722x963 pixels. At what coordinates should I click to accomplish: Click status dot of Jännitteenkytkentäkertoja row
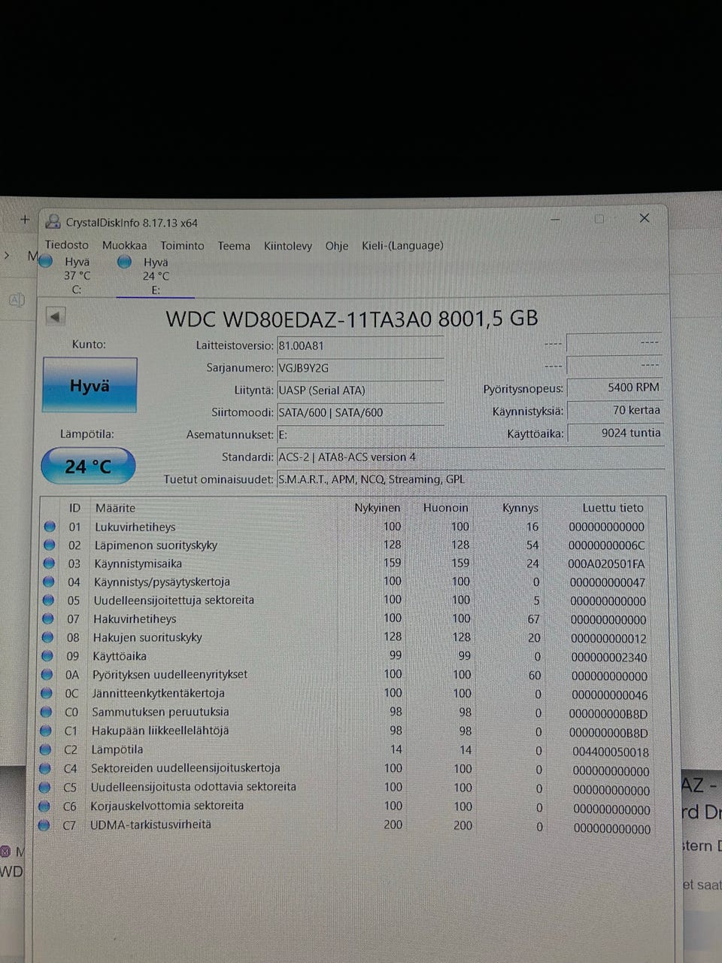pos(47,693)
